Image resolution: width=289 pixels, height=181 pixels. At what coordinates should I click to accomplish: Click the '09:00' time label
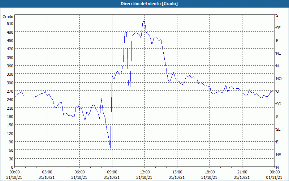[112, 172]
